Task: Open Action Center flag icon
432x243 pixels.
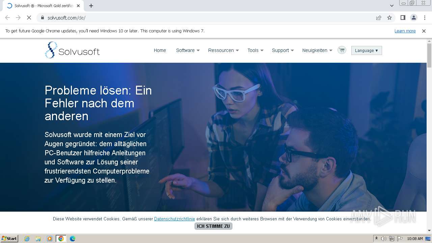Action: [x=400, y=239]
